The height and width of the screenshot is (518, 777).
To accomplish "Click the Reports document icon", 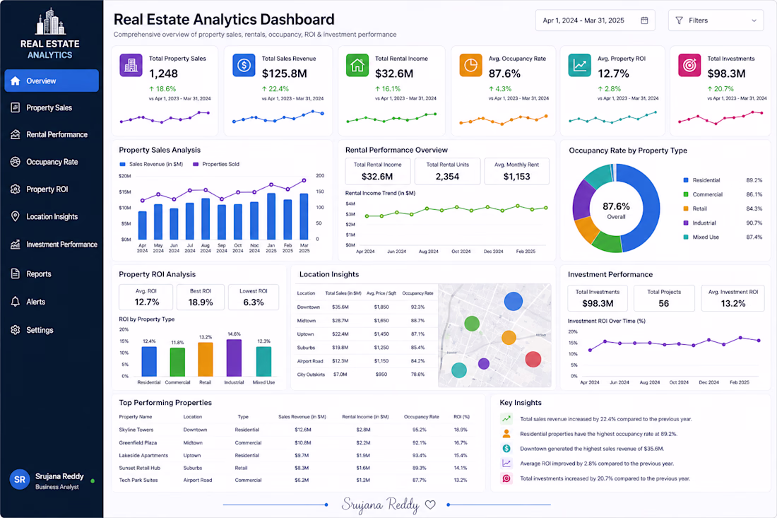I will (x=16, y=273).
